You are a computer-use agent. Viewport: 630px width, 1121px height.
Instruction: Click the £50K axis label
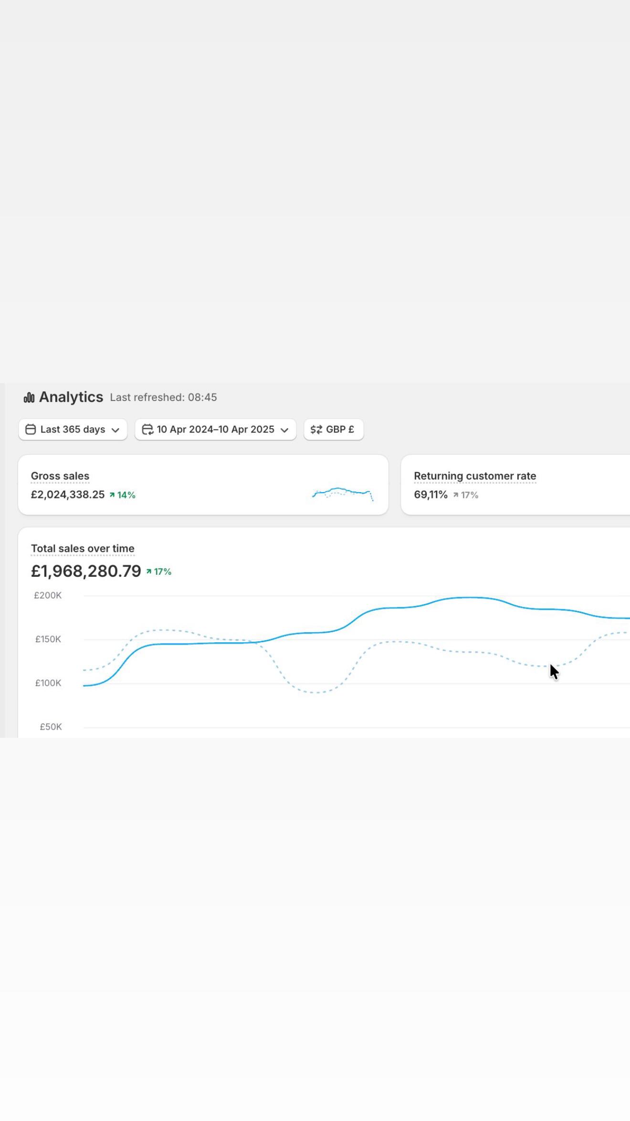pos(51,727)
